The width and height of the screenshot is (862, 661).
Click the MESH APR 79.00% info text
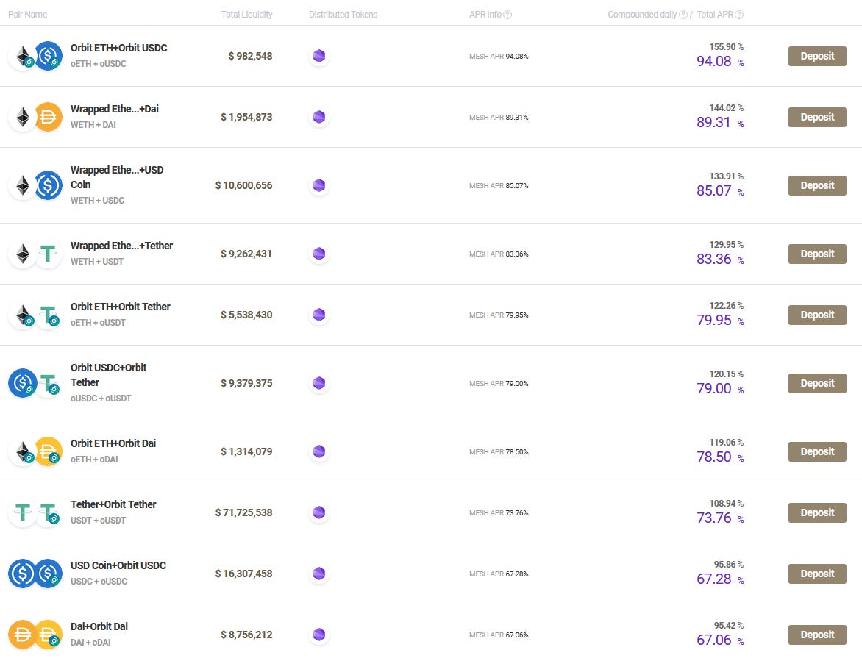499,383
